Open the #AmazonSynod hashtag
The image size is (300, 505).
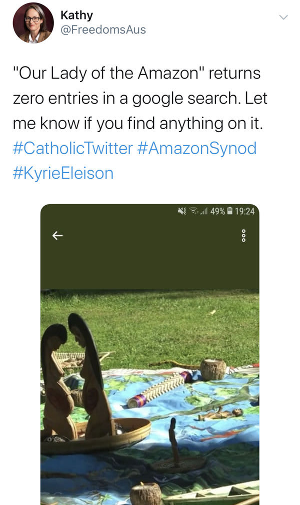[196, 148]
